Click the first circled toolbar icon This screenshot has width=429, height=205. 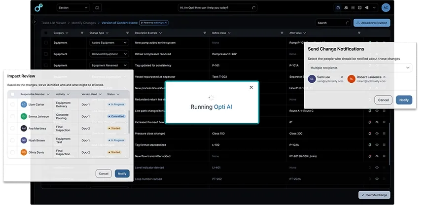338,8
